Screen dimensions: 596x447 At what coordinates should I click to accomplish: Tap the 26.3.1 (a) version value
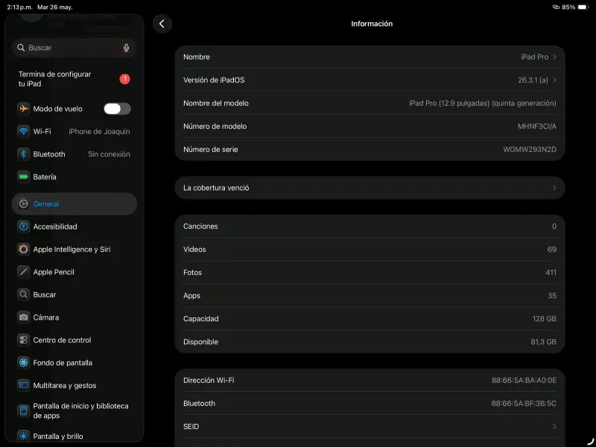pos(533,80)
